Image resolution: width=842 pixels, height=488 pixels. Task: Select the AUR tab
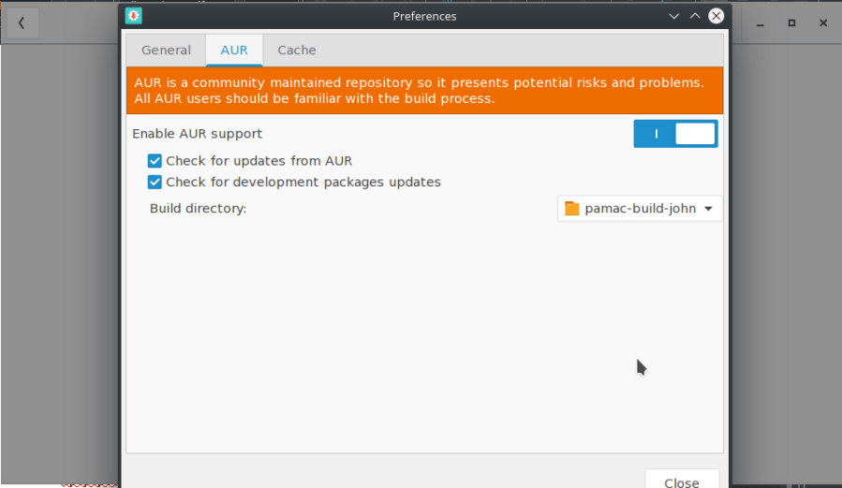234,51
